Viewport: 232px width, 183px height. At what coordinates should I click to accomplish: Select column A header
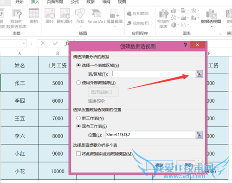coord(19,53)
